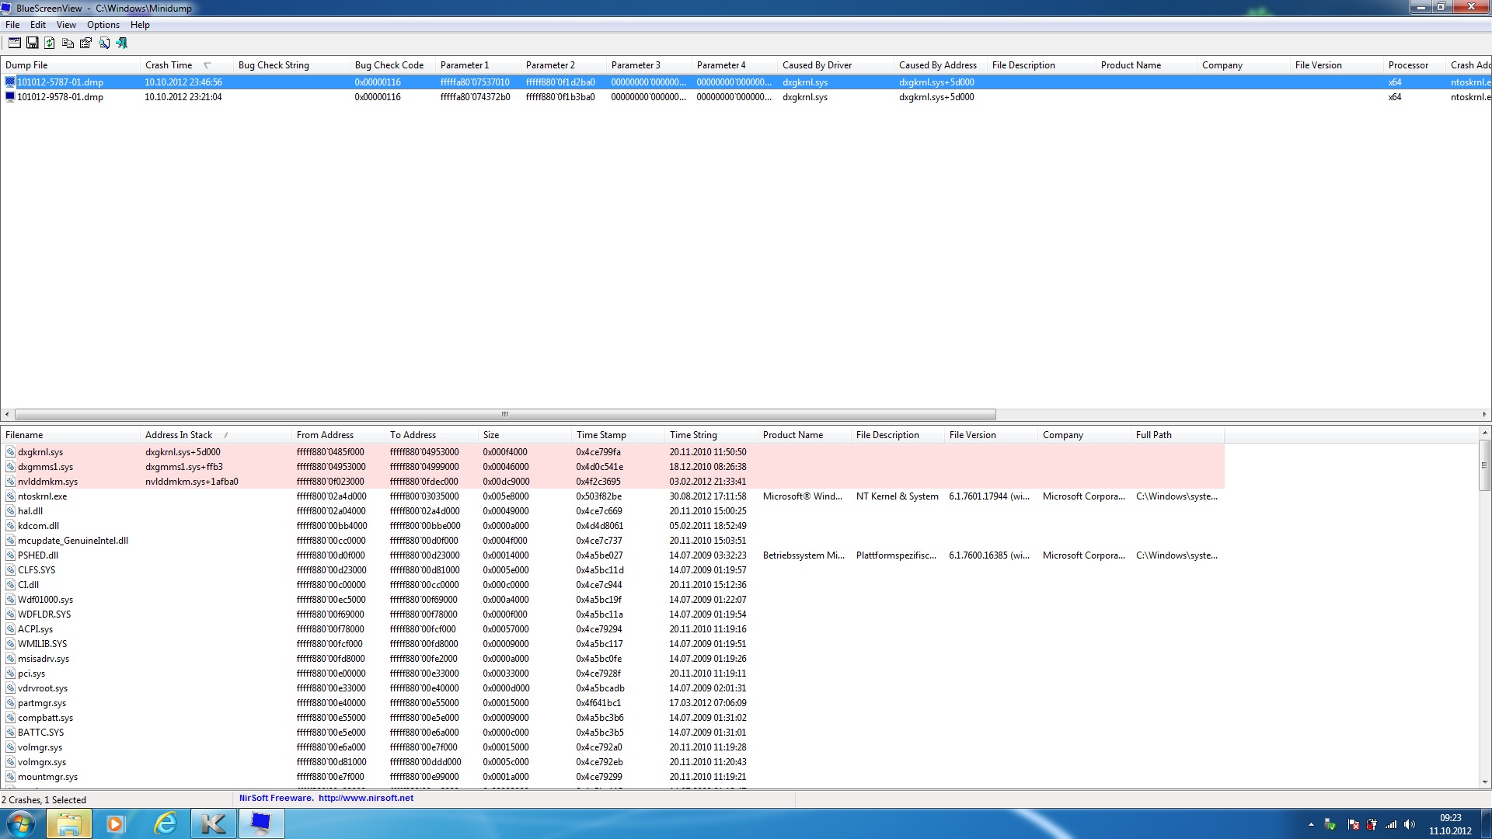
Task: Open the nirsoft.net link in the status bar
Action: tap(365, 798)
